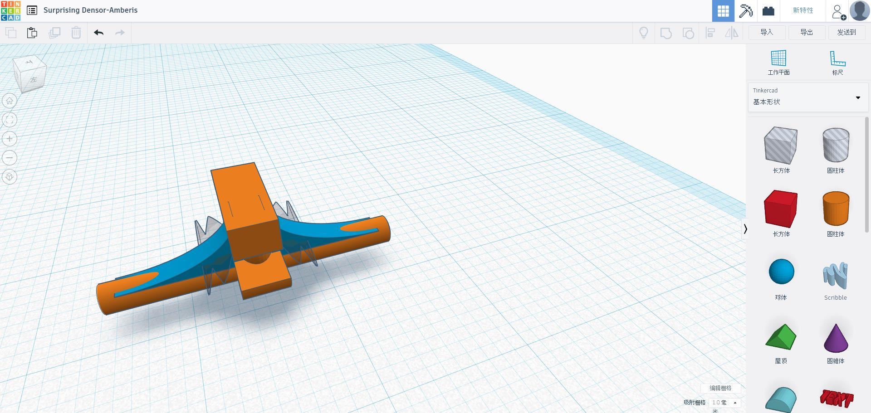This screenshot has height=413, width=871.
Task: Click the Zoom out minus icon
Action: (10, 158)
